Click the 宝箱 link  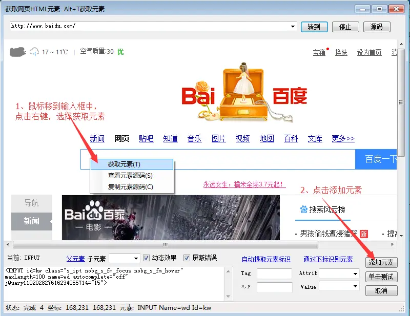319,53
